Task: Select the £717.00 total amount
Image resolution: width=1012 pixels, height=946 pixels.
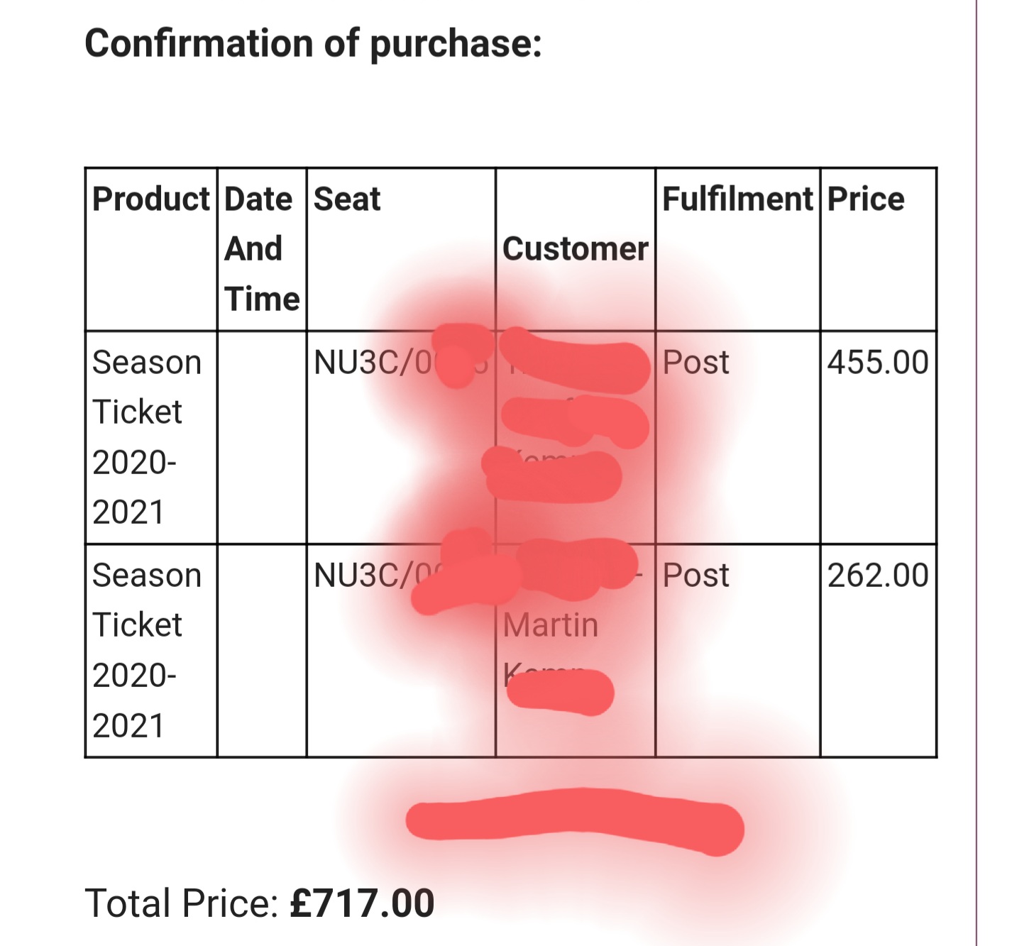Action: (362, 903)
